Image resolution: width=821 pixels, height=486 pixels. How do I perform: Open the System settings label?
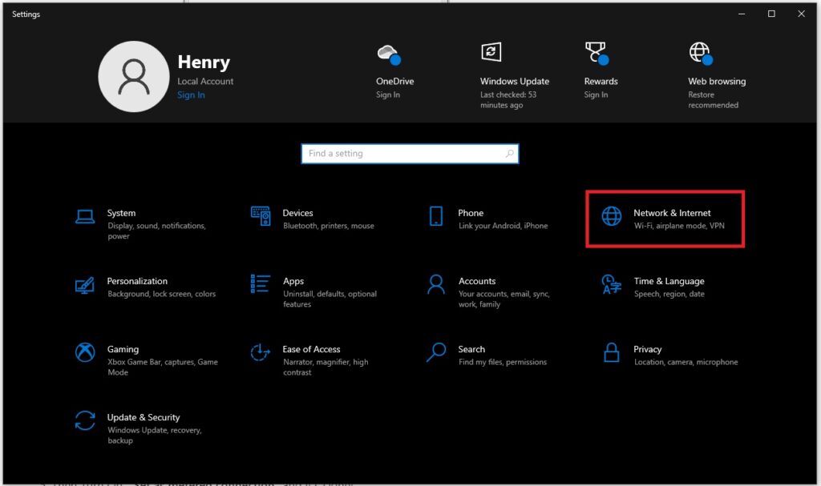coord(122,213)
